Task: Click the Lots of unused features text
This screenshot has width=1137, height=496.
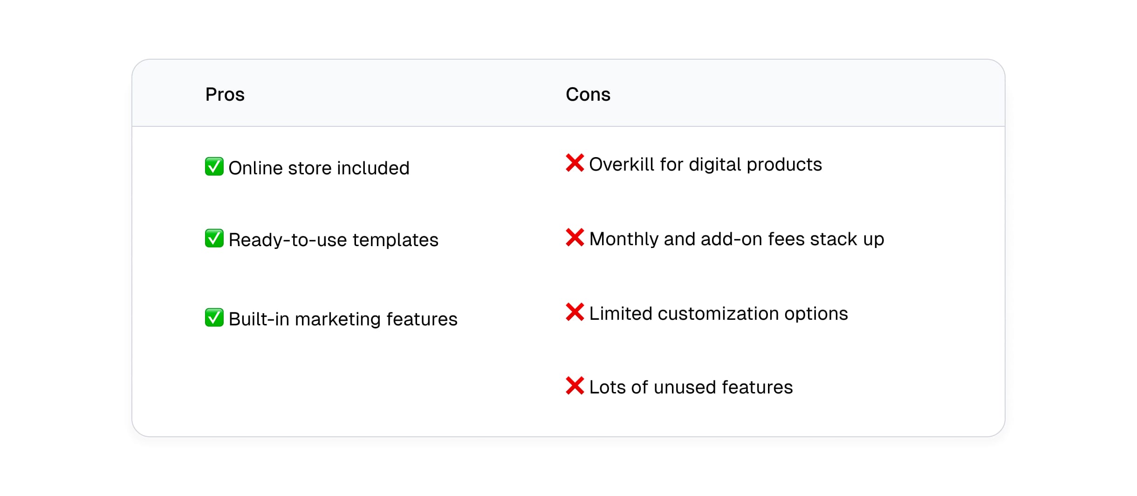Action: (x=691, y=387)
